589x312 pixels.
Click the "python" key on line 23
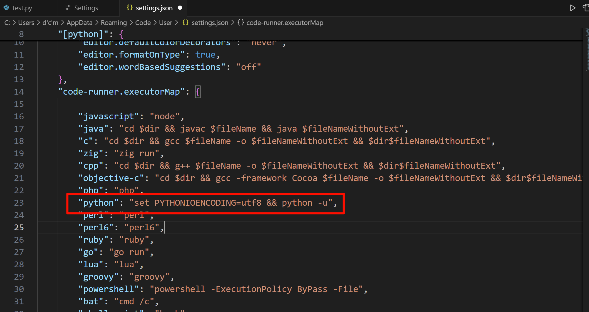pyautogui.click(x=98, y=203)
